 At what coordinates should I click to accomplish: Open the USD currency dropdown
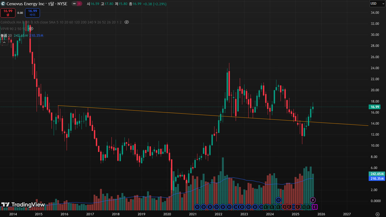pos(377,4)
